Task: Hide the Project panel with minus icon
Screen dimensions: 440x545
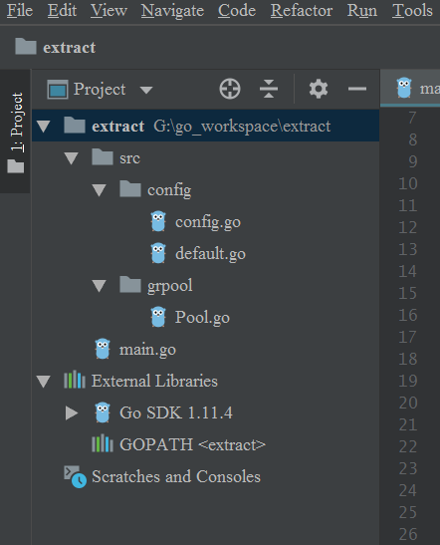Action: click(x=357, y=89)
